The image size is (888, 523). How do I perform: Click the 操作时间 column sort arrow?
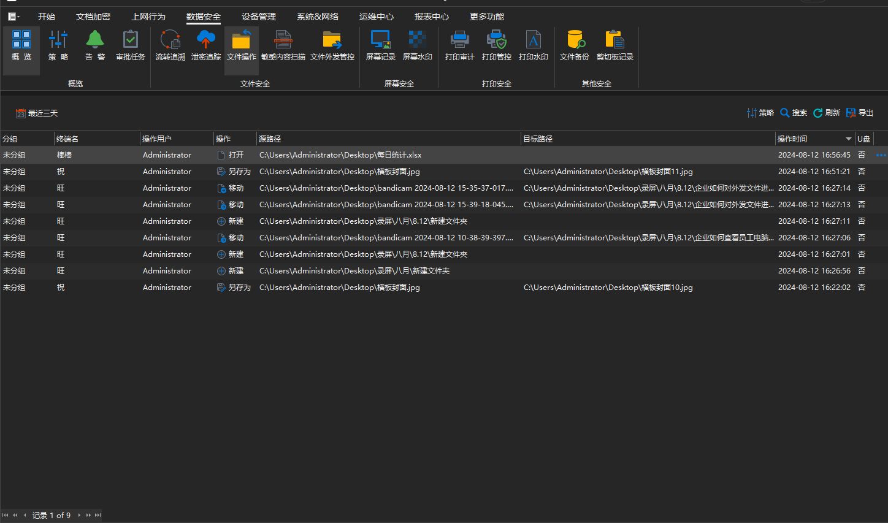(x=849, y=139)
